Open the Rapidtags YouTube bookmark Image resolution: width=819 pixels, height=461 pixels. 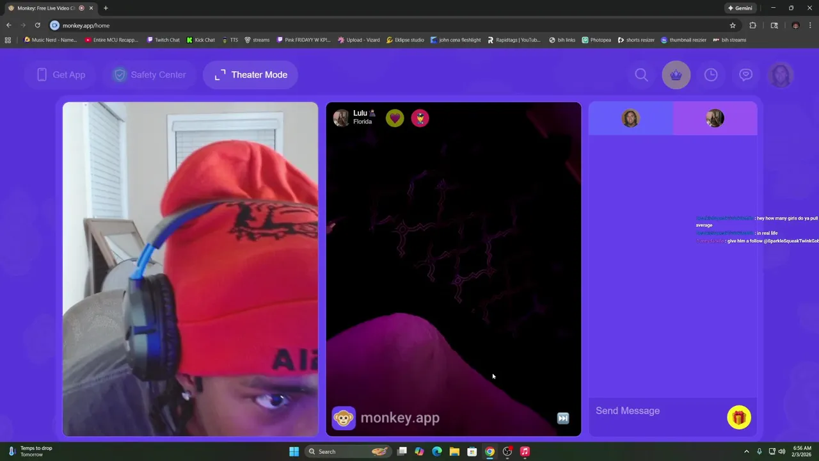(x=514, y=40)
